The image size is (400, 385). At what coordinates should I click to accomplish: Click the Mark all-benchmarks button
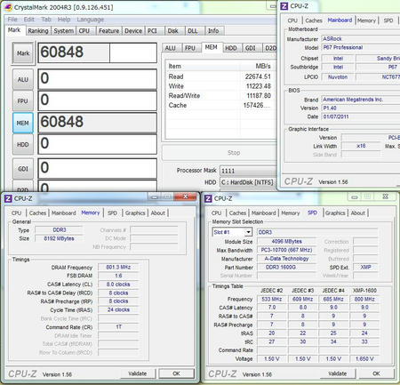(x=23, y=53)
